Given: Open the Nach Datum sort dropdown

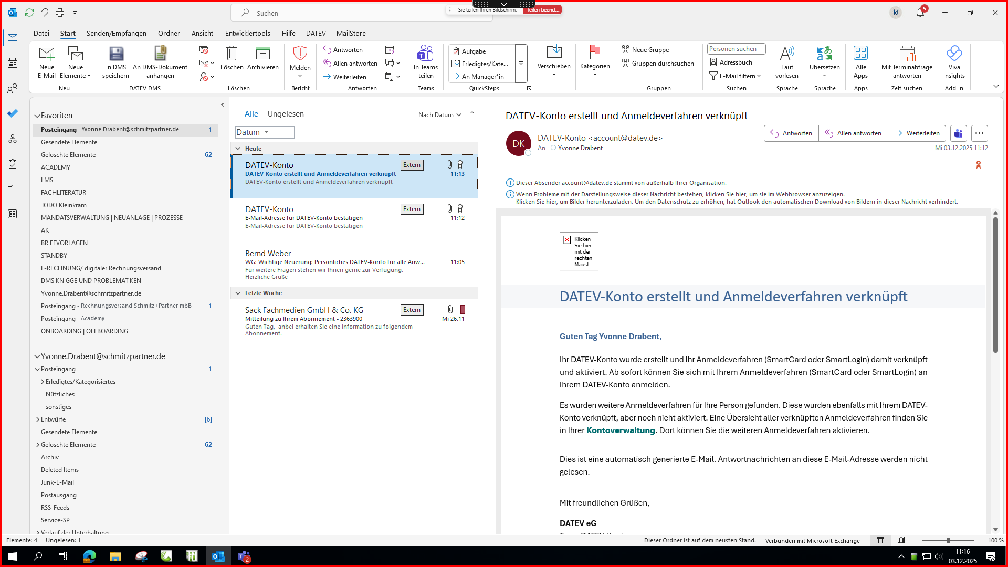Looking at the screenshot, I should (439, 115).
